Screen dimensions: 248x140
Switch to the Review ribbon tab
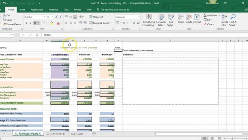(x=77, y=10)
